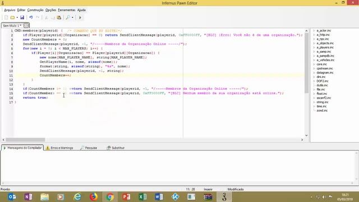
Task: Open PowerPoint from the taskbar
Action: 126,197
